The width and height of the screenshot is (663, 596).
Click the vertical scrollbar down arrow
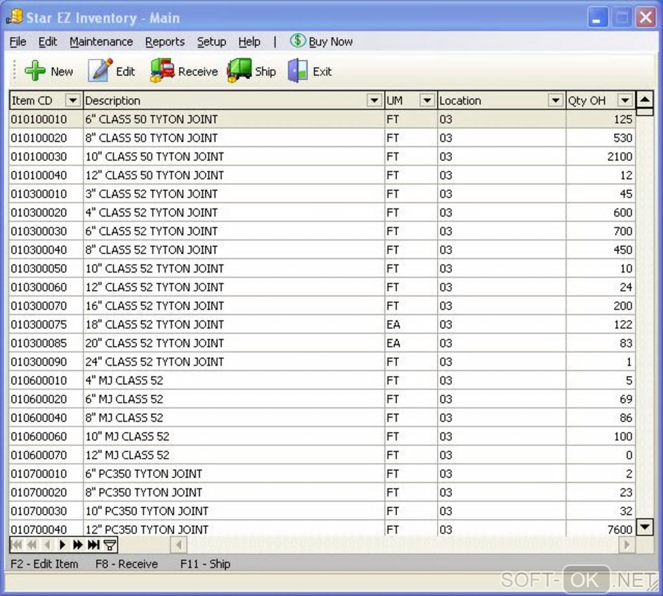pyautogui.click(x=645, y=528)
